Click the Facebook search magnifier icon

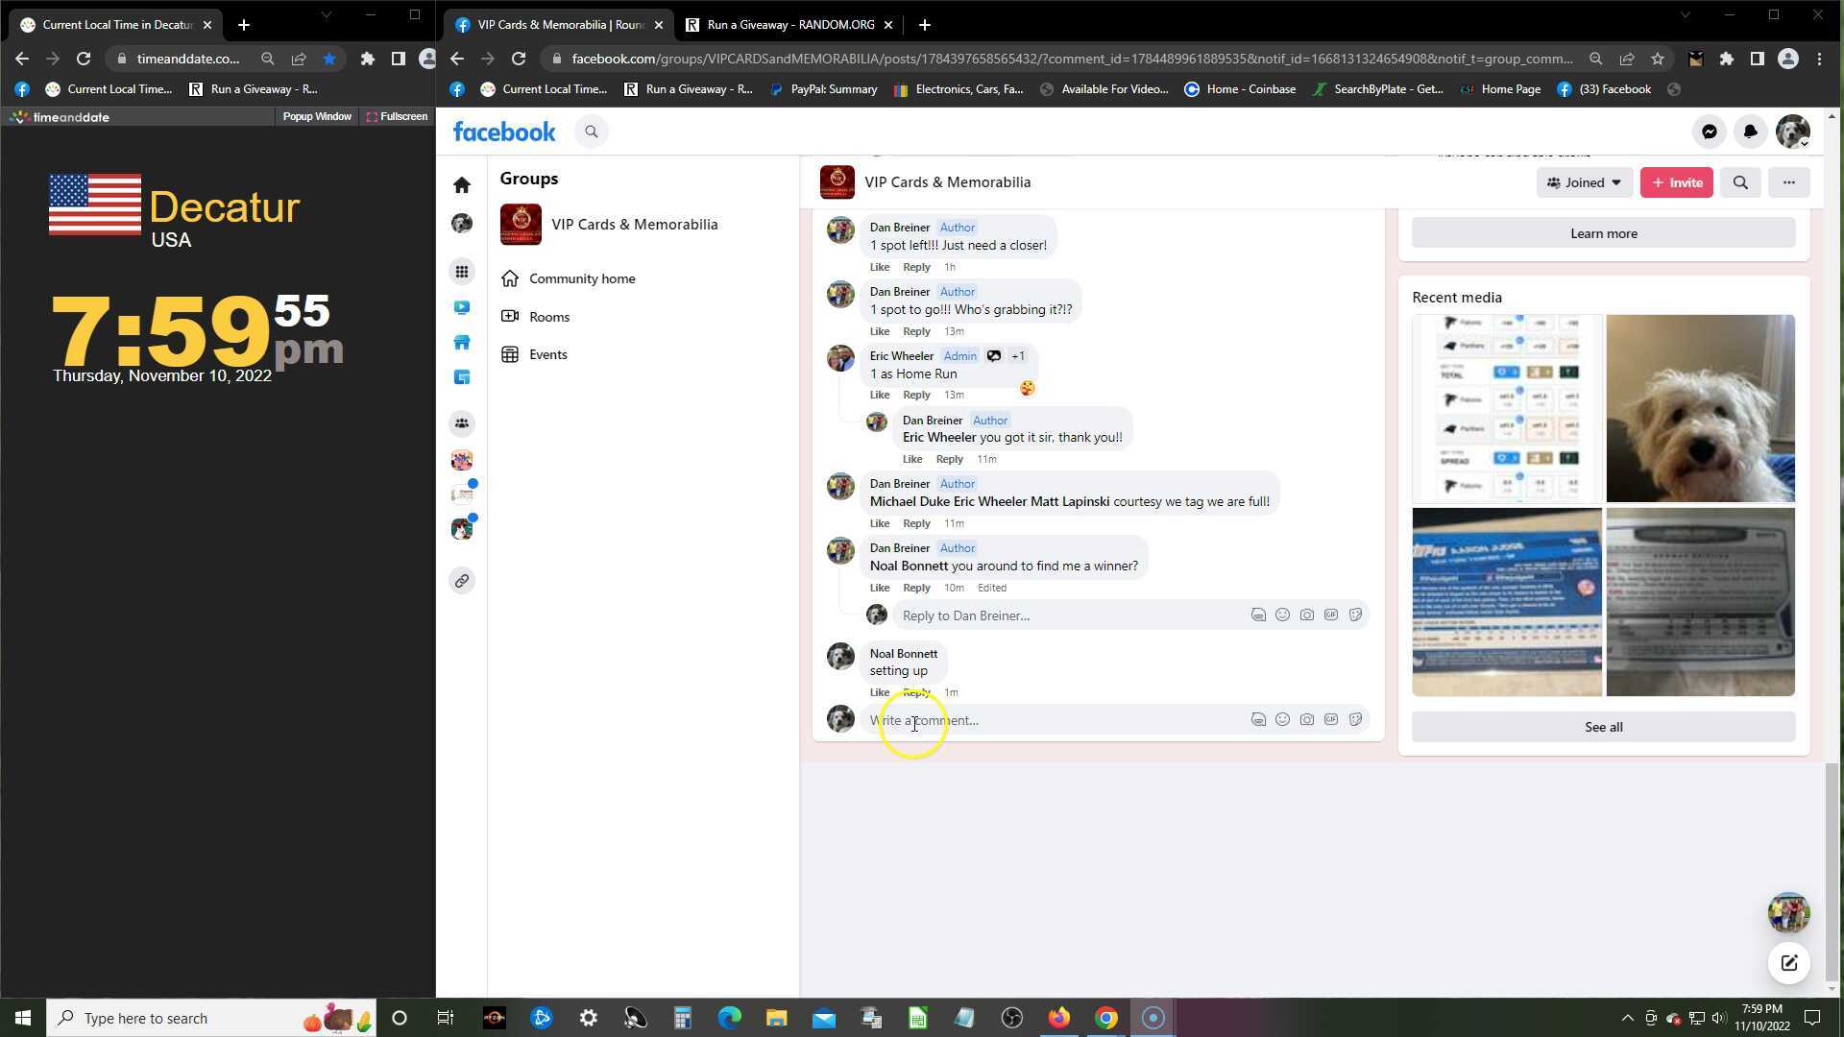tap(592, 133)
